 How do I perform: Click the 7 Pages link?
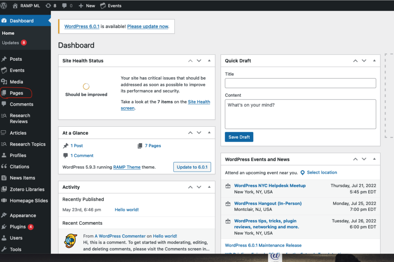(153, 146)
